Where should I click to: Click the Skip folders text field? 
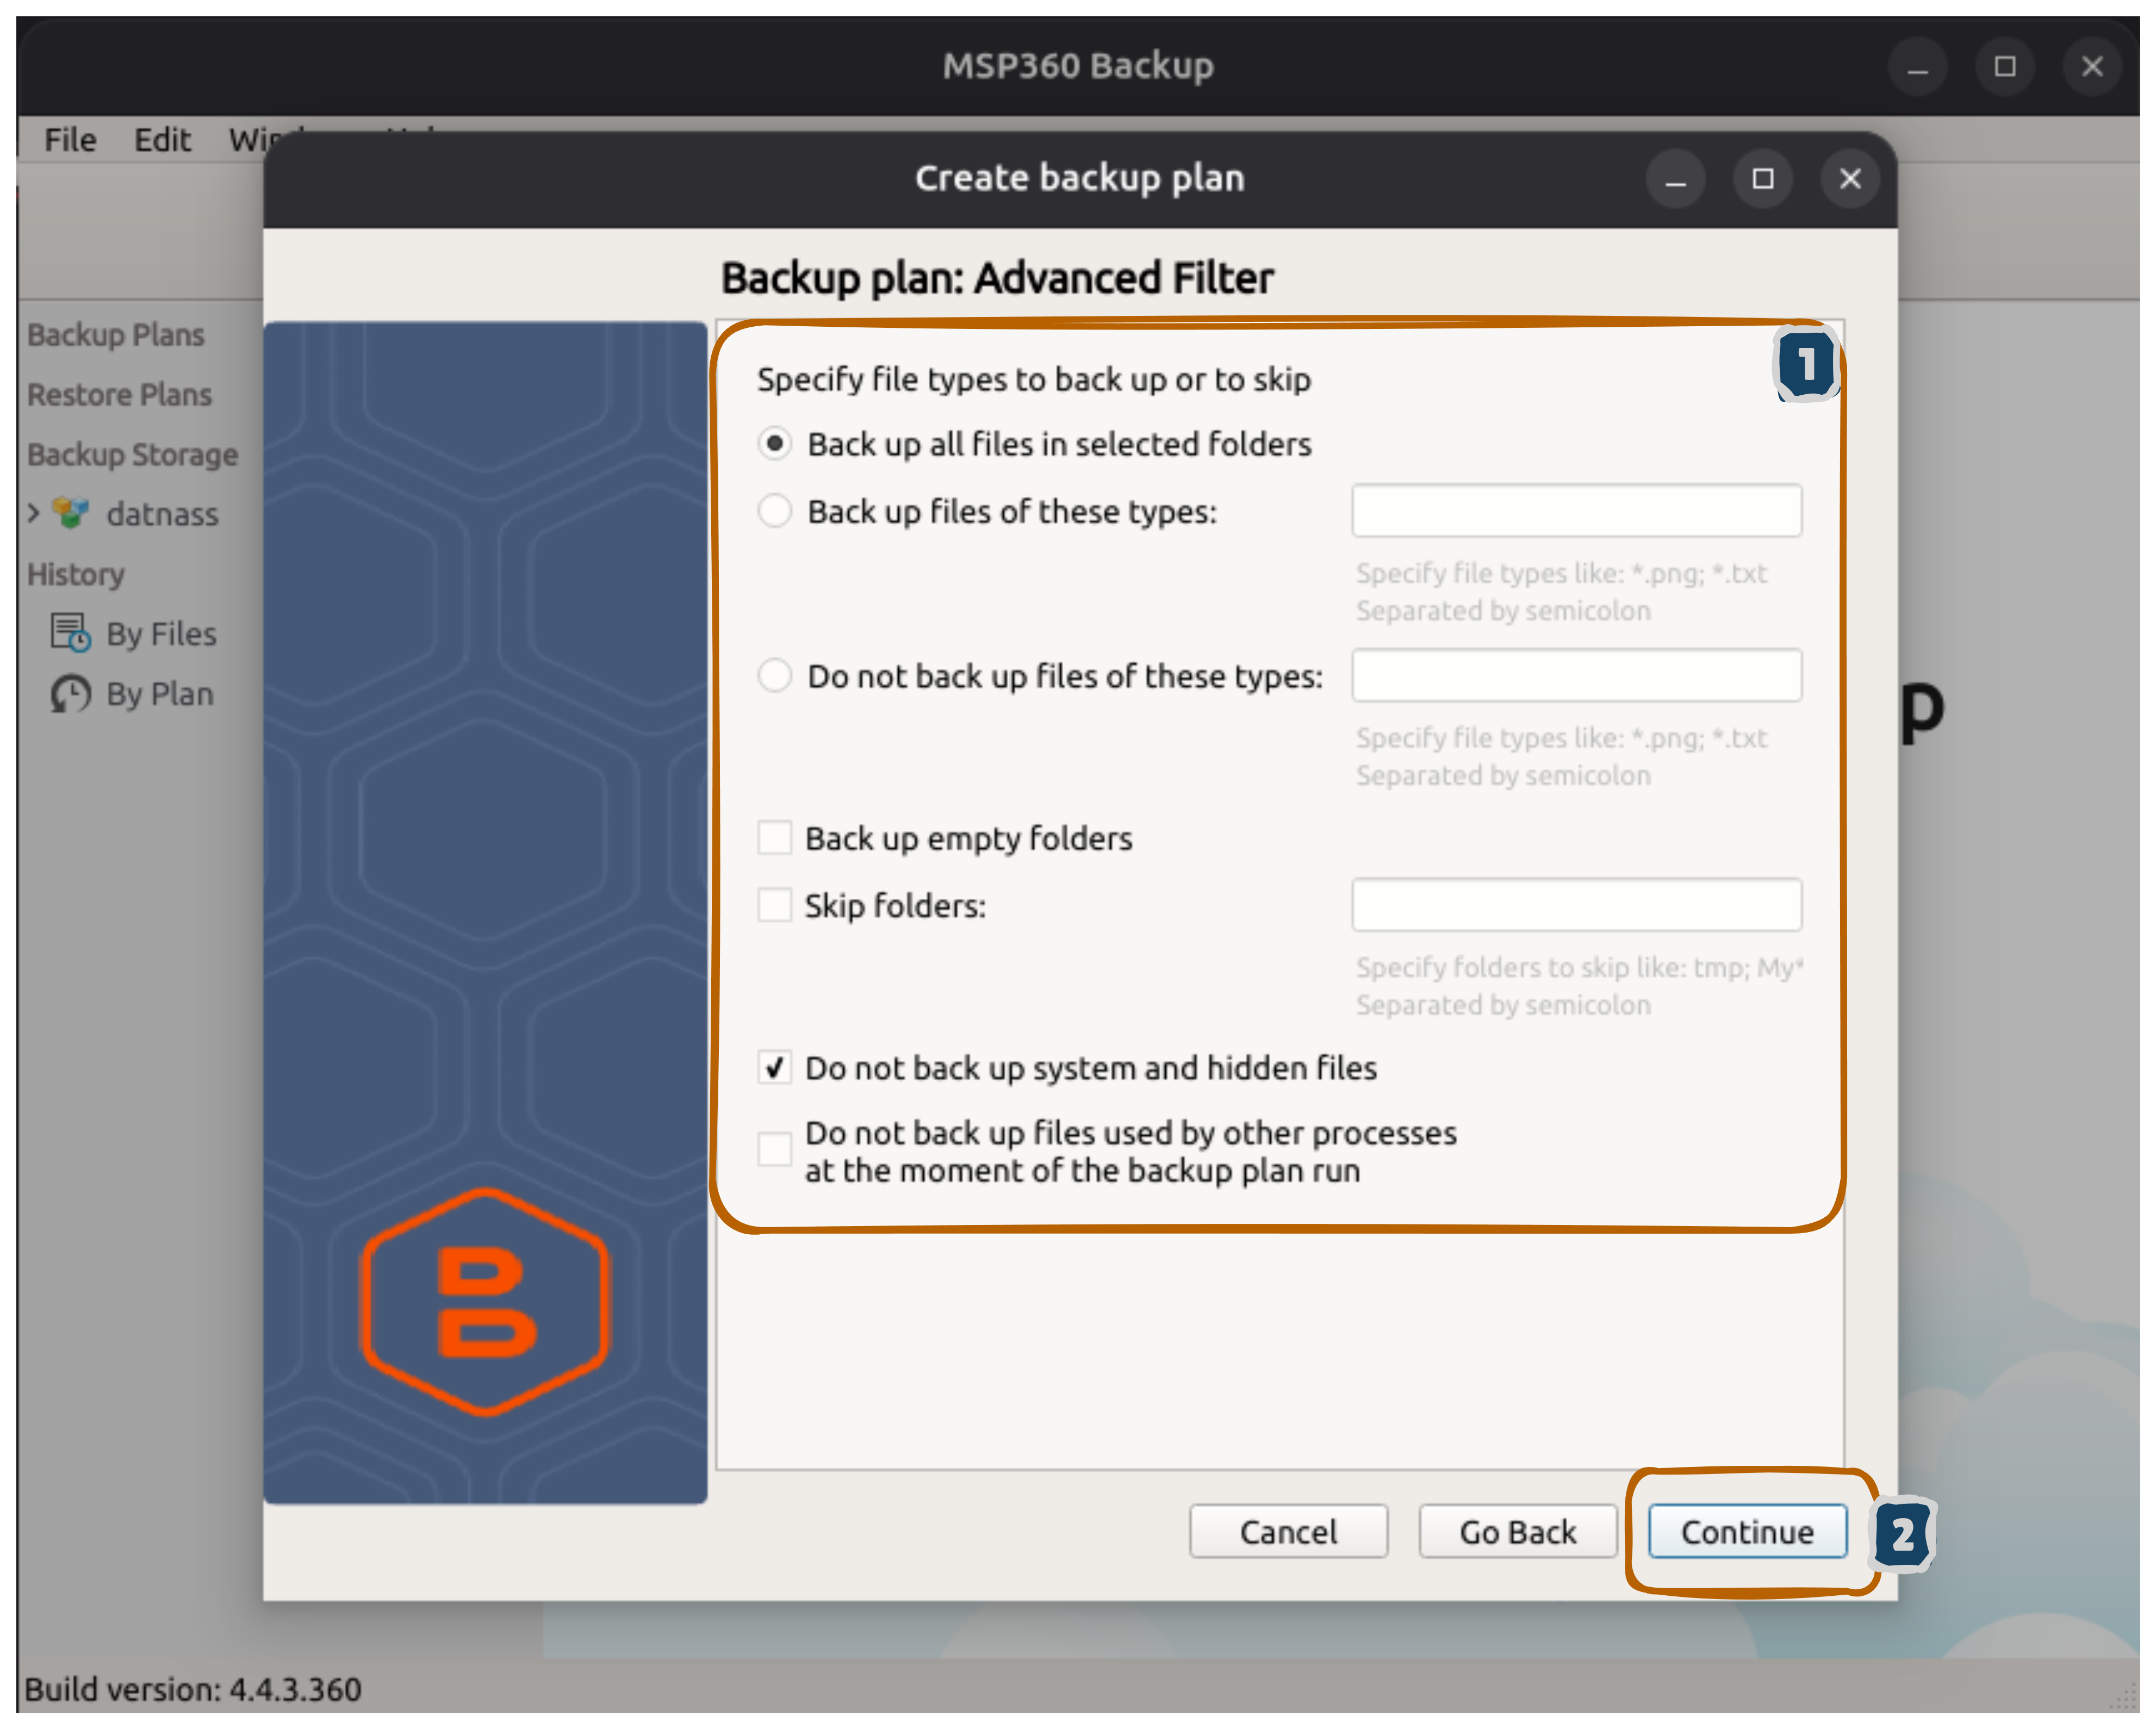1576,905
